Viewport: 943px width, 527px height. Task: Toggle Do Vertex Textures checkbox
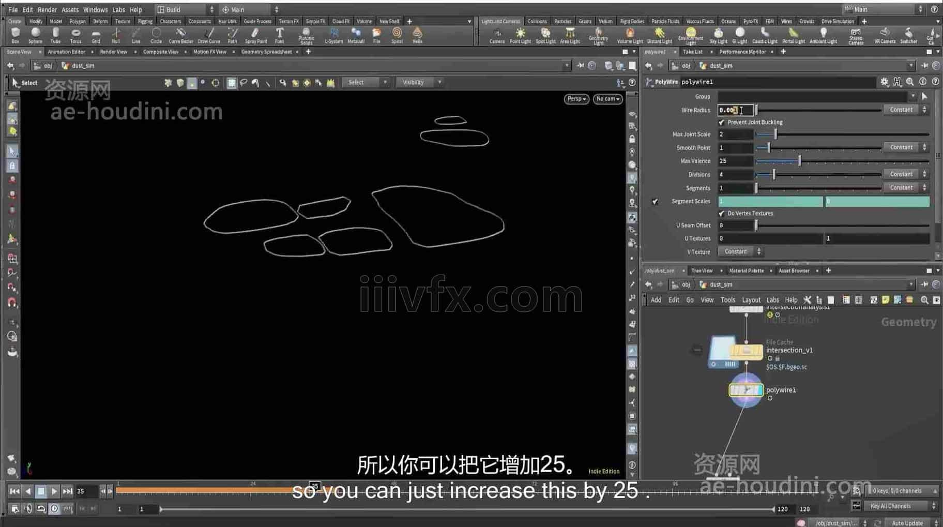[x=721, y=214]
